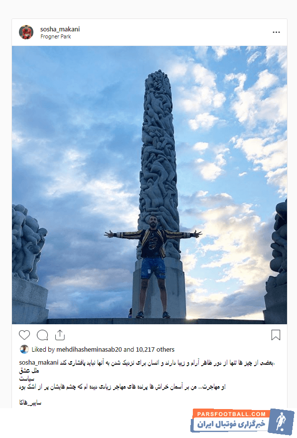297x438 pixels.
Task: Share the post using the upload arrow icon
Action: (x=60, y=335)
